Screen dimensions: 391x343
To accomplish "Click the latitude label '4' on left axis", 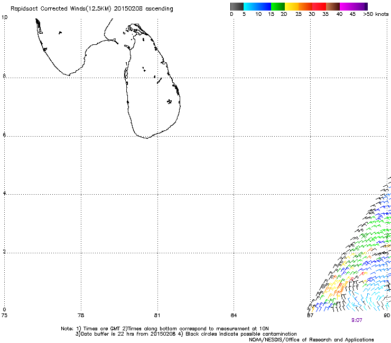I will click(x=4, y=193).
